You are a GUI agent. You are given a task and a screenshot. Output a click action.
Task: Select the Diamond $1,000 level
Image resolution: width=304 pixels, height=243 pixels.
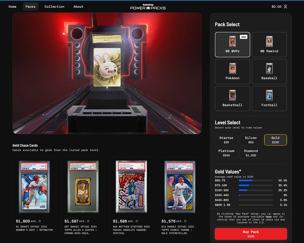[251, 153]
